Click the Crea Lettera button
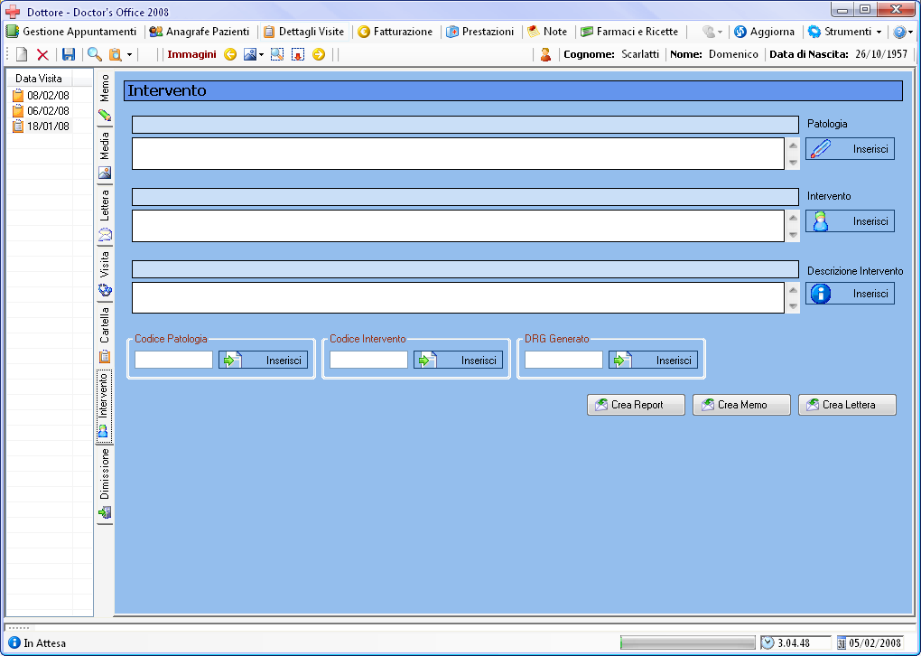Image resolution: width=921 pixels, height=656 pixels. coord(848,405)
